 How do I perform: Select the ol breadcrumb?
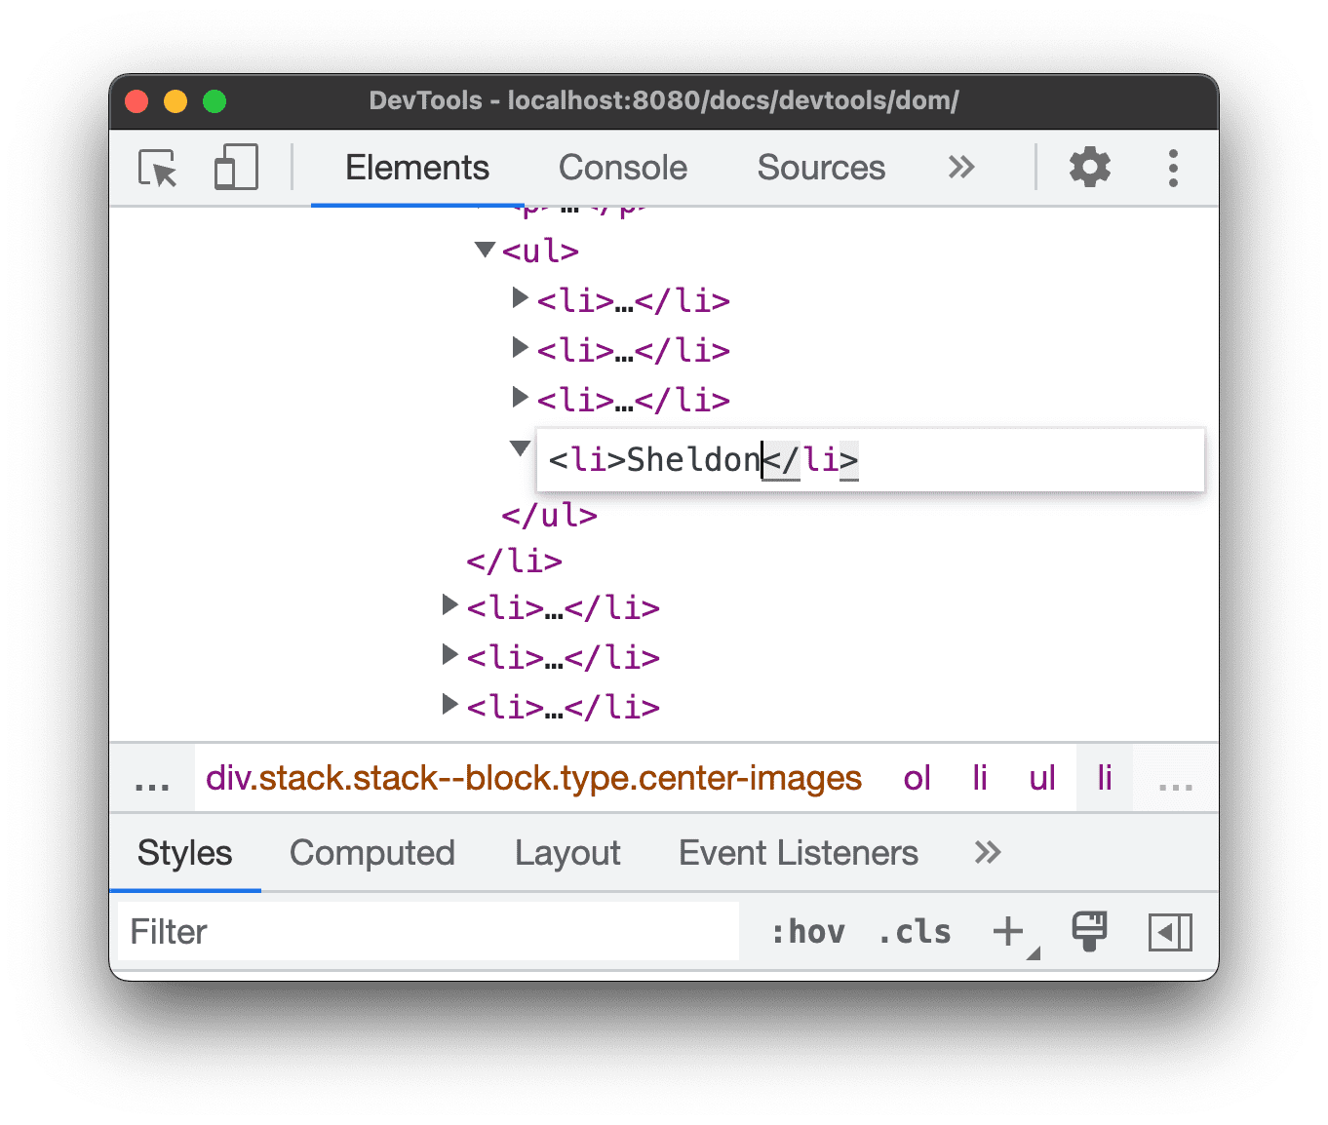(x=917, y=778)
